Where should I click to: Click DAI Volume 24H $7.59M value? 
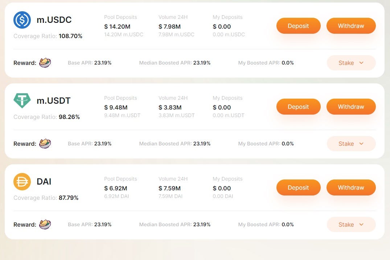point(170,189)
